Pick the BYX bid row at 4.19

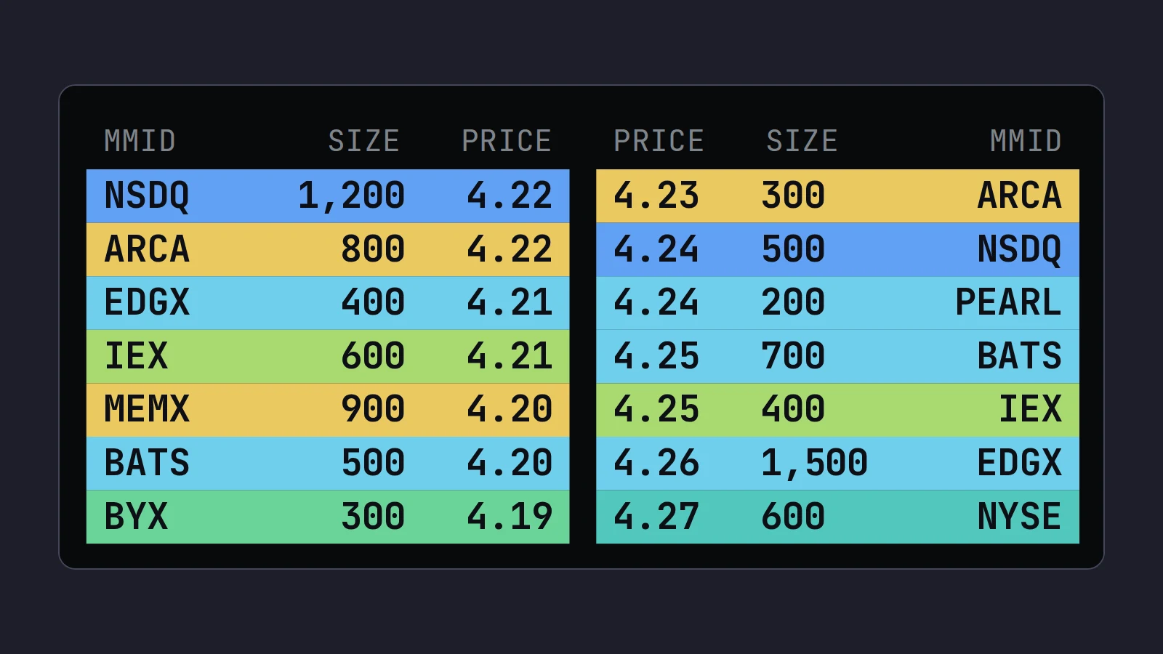(328, 517)
